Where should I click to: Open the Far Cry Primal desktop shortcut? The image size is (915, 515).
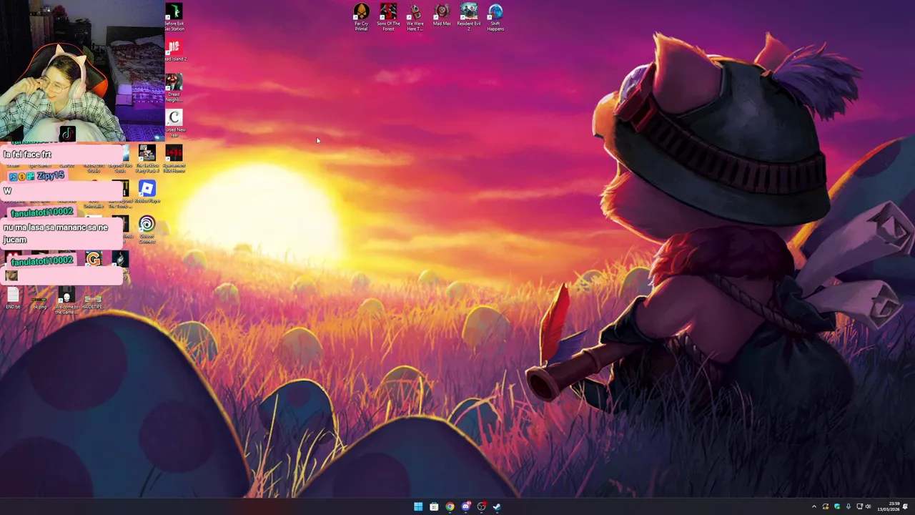tap(361, 17)
